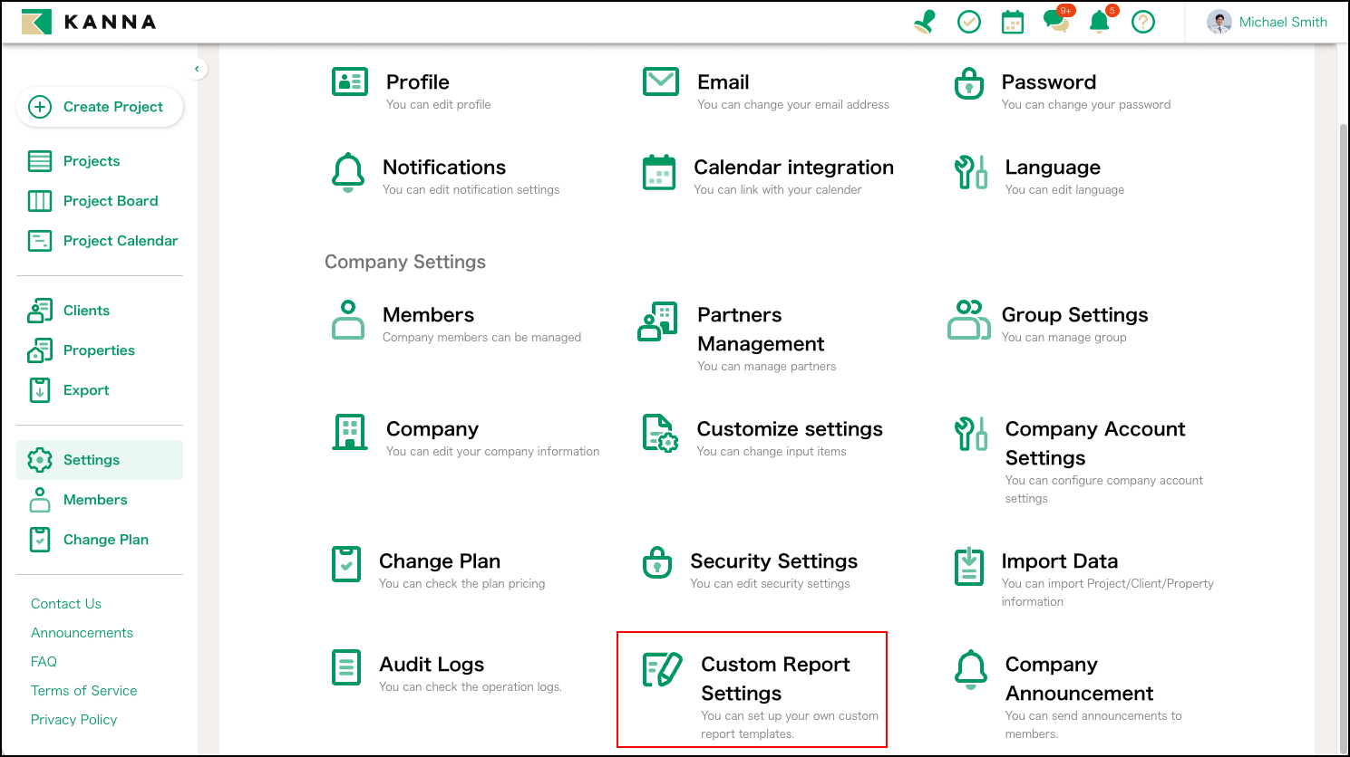Open Export in the sidebar

point(86,390)
